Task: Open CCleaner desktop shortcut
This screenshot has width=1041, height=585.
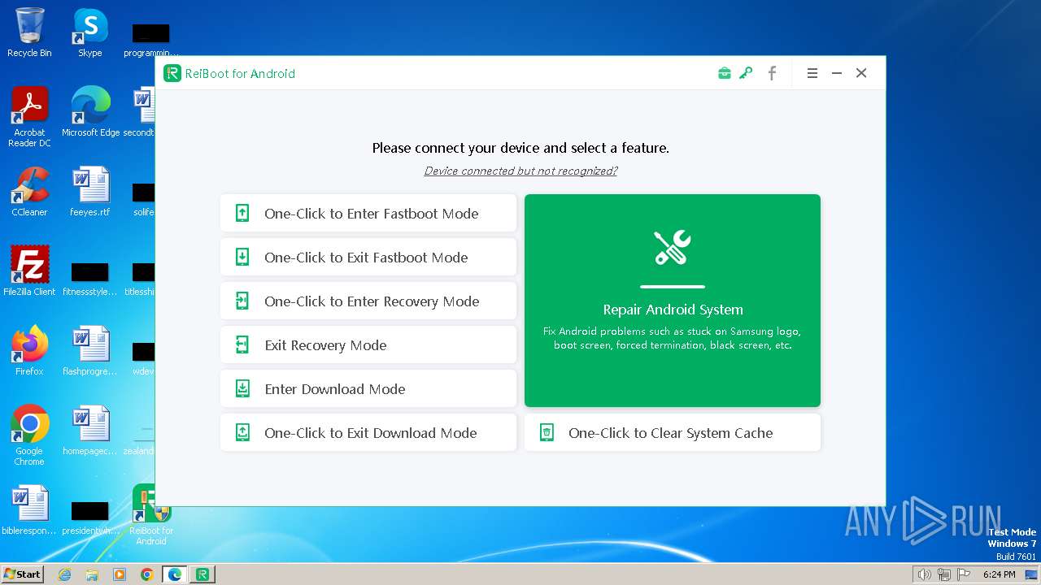Action: (29, 192)
